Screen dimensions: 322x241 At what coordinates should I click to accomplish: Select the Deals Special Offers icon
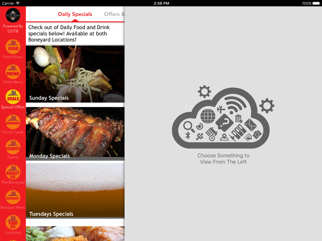click(x=13, y=97)
